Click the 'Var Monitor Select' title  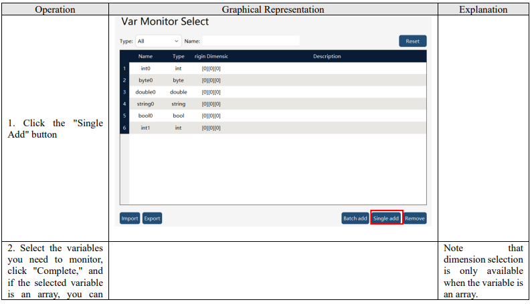point(165,21)
